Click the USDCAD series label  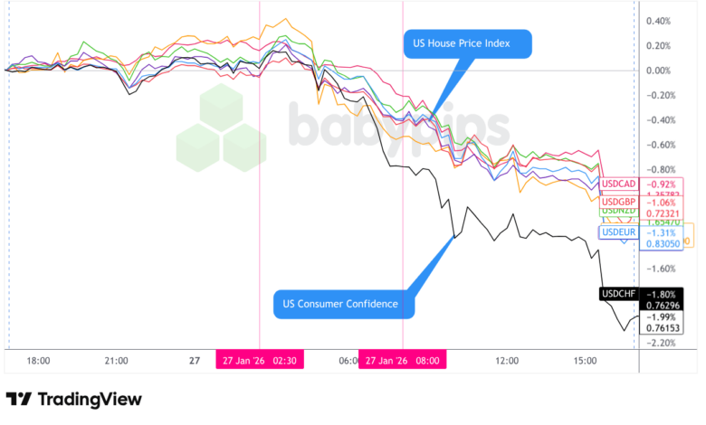(619, 184)
